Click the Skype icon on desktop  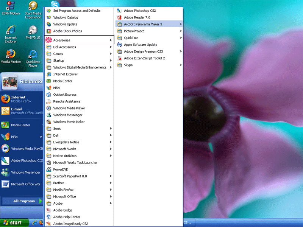tap(55, 4)
